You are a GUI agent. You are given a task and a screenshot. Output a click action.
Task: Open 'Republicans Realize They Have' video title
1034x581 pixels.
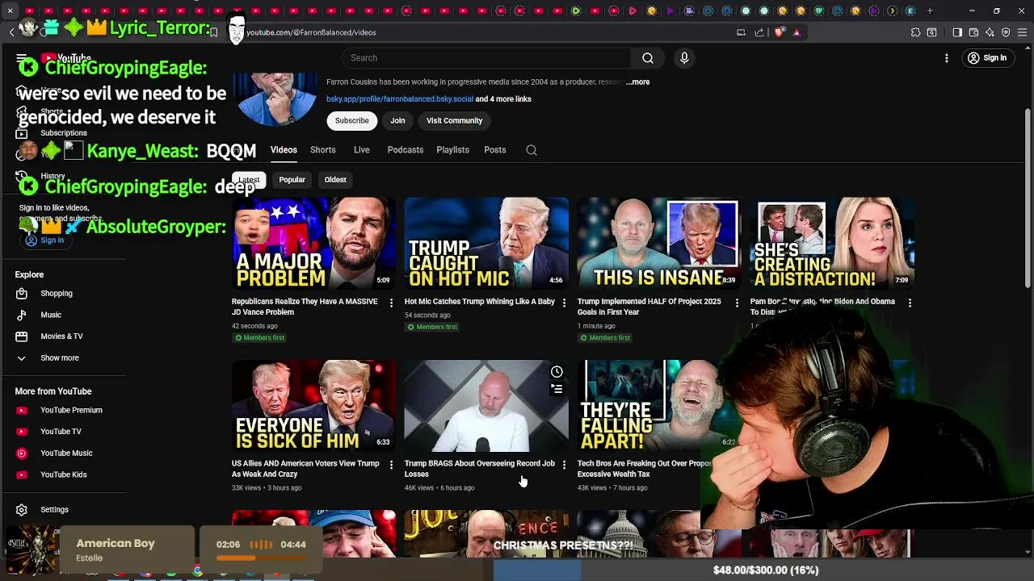pos(305,307)
